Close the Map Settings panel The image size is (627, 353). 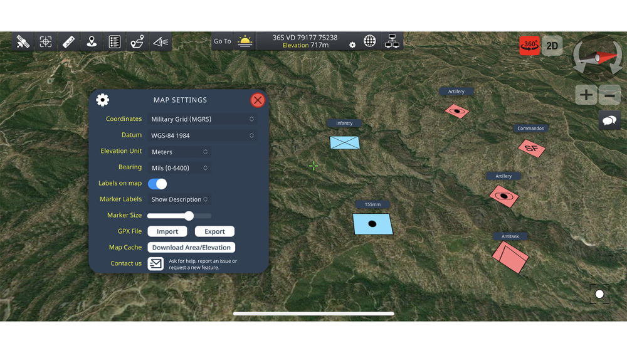(258, 100)
